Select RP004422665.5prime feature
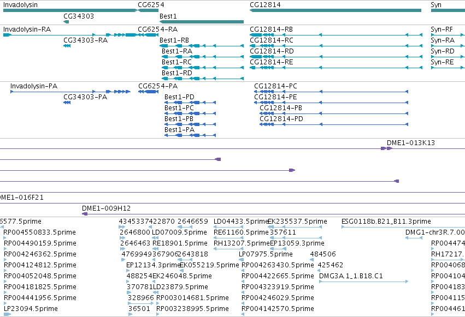Image resolution: width=465 pixels, height=317 pixels. (x=243, y=282)
